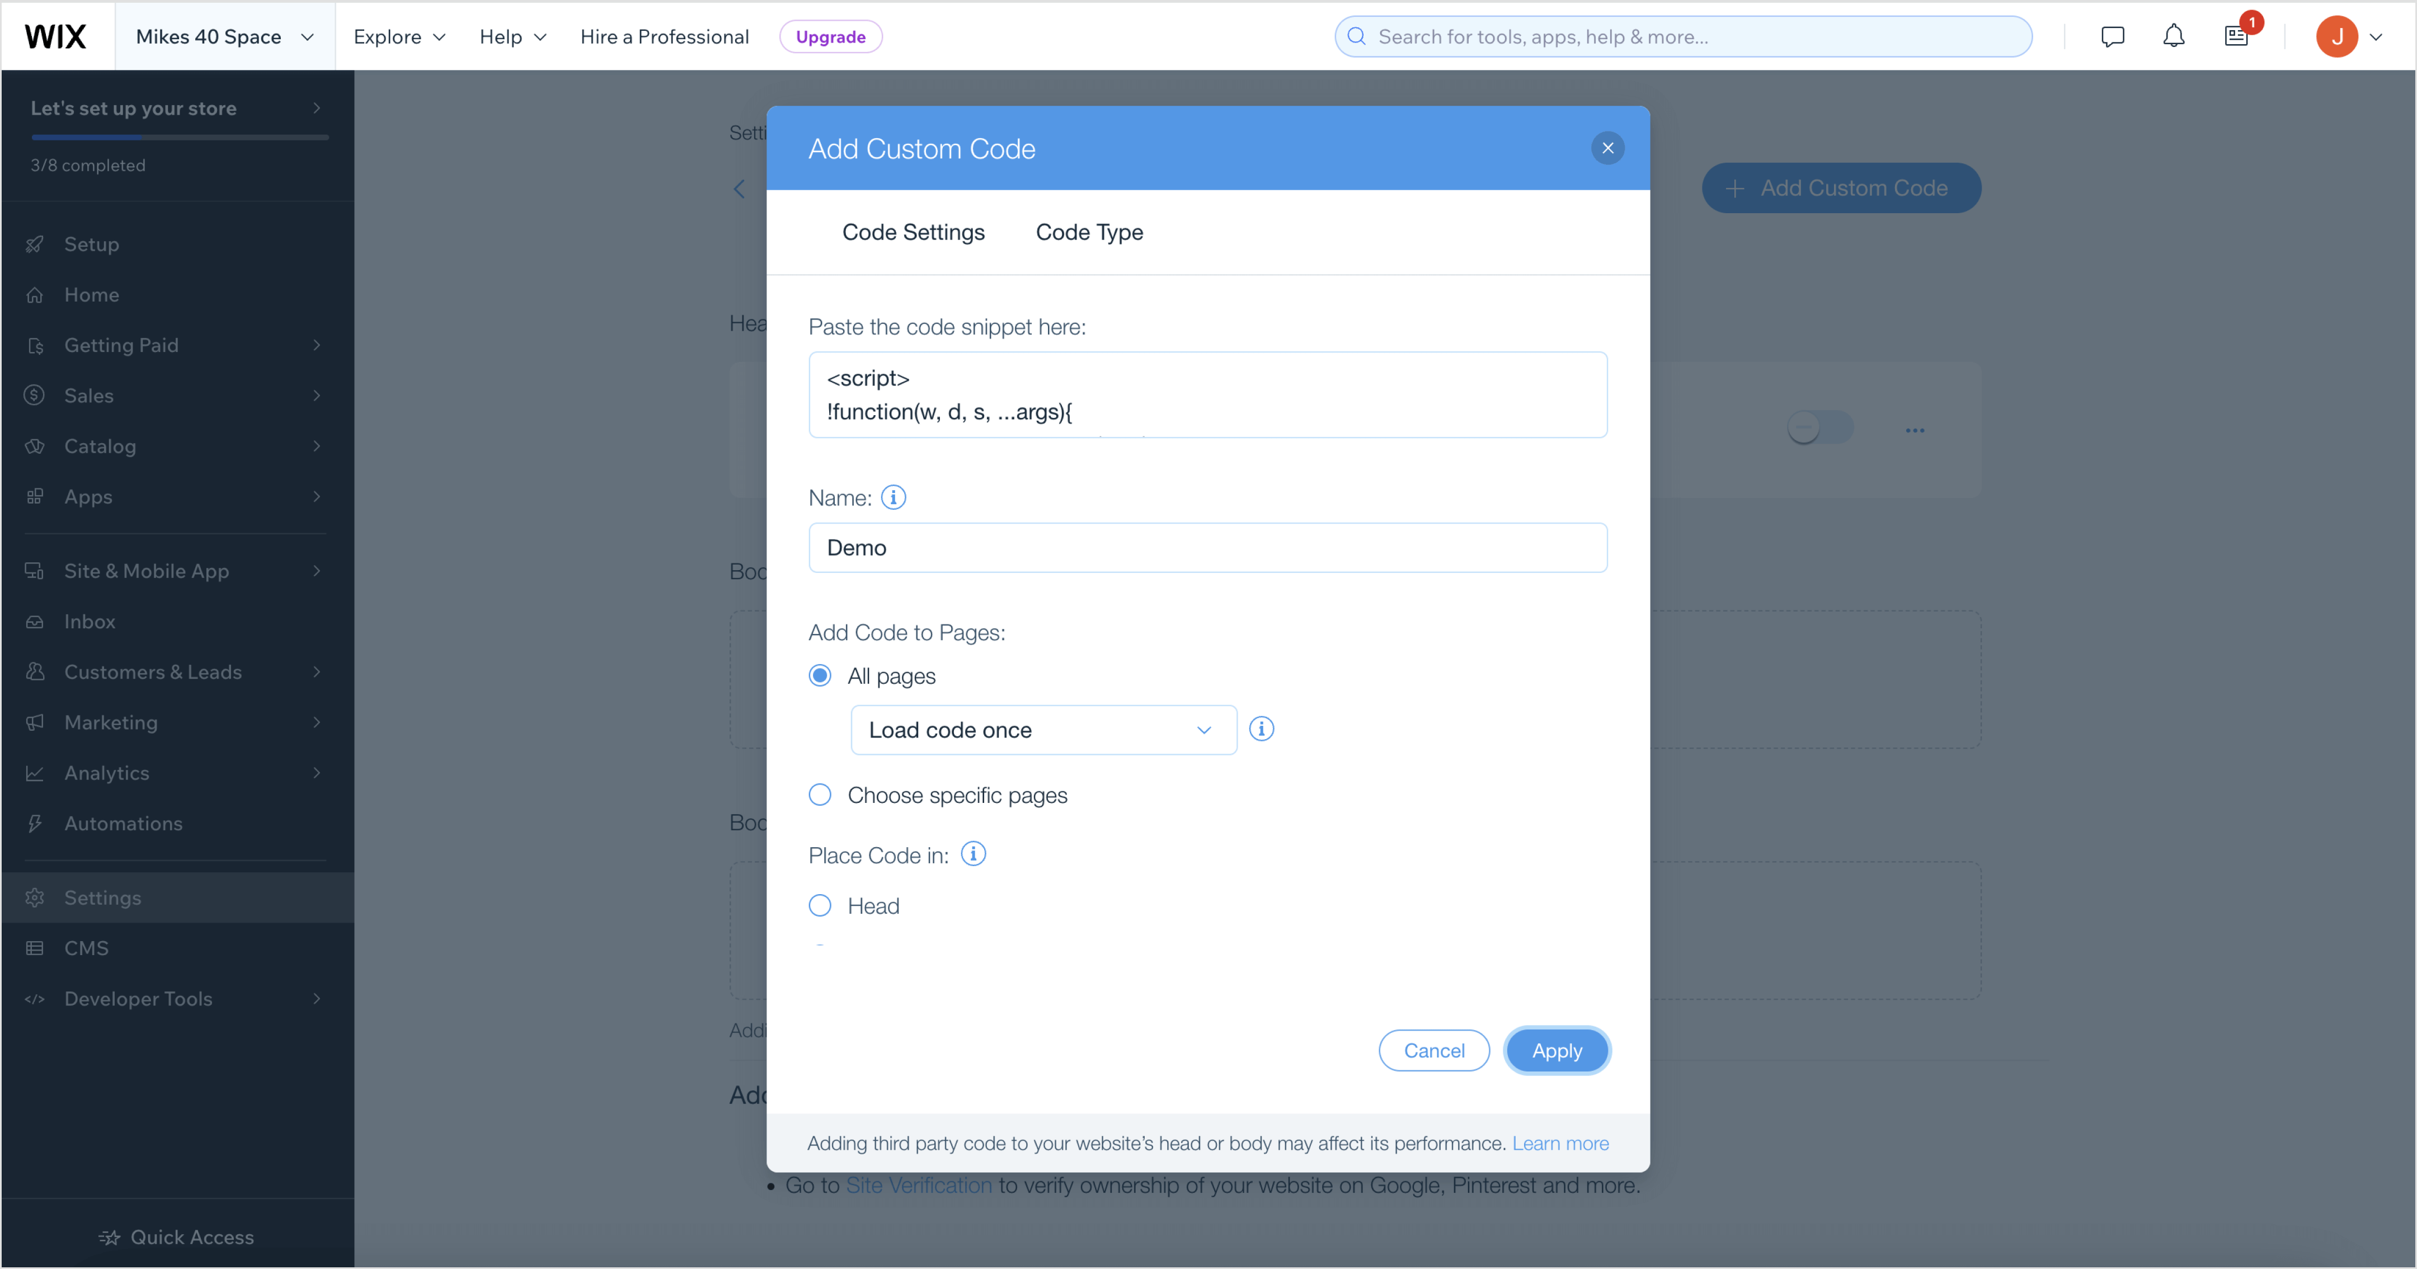Image resolution: width=2417 pixels, height=1269 pixels.
Task: Click the Wix logo
Action: (55, 36)
